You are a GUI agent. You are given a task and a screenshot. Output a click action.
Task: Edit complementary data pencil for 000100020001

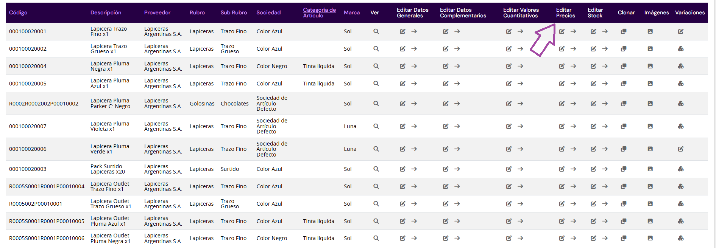446,31
